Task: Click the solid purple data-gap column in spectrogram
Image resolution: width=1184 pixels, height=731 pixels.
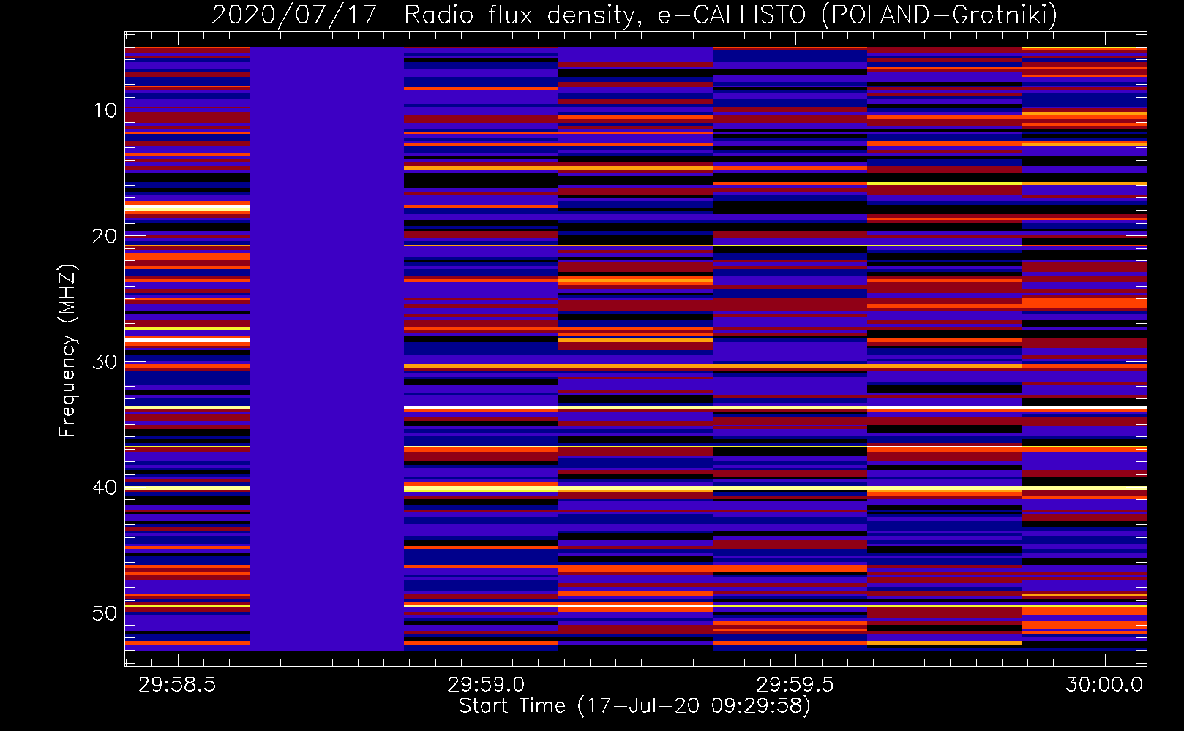Action: click(x=327, y=349)
